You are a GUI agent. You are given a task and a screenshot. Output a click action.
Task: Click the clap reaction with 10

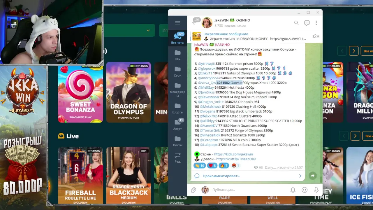pos(200,166)
